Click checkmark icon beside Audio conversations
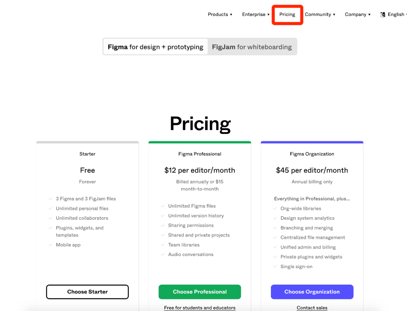Image resolution: width=407 pixels, height=311 pixels. [x=163, y=254]
